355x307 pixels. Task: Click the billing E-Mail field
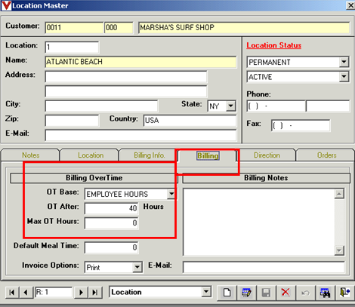(x=264, y=267)
